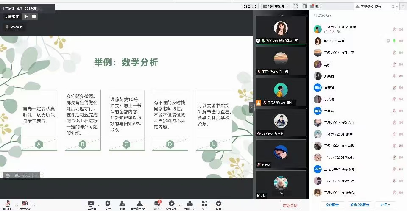The image size is (407, 211).
Task: Open the Security shield icon
Action: pyautogui.click(x=108, y=204)
